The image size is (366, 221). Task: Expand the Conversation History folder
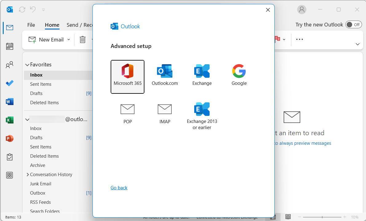(x=27, y=174)
